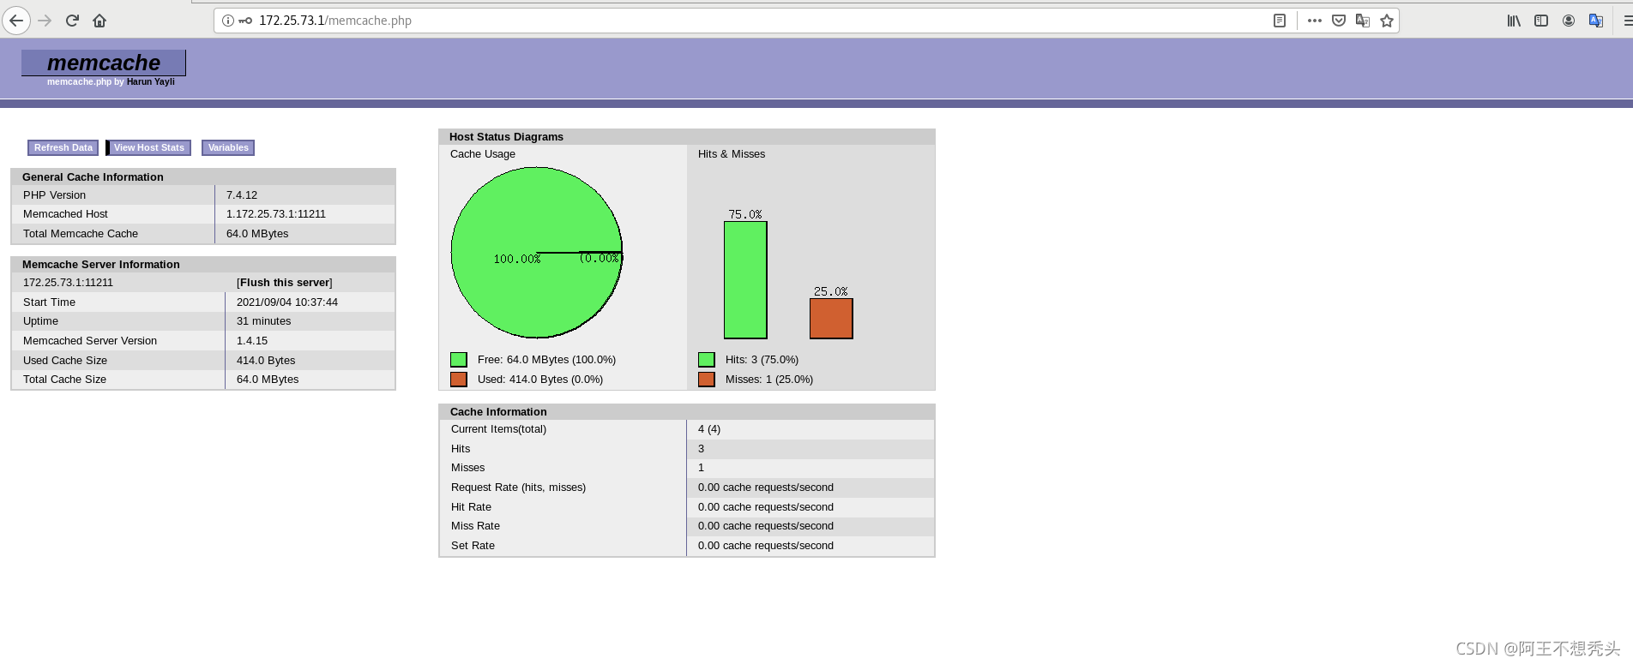Click the Miss Rate row label
Screen dimensions: 1633x664
tap(475, 526)
